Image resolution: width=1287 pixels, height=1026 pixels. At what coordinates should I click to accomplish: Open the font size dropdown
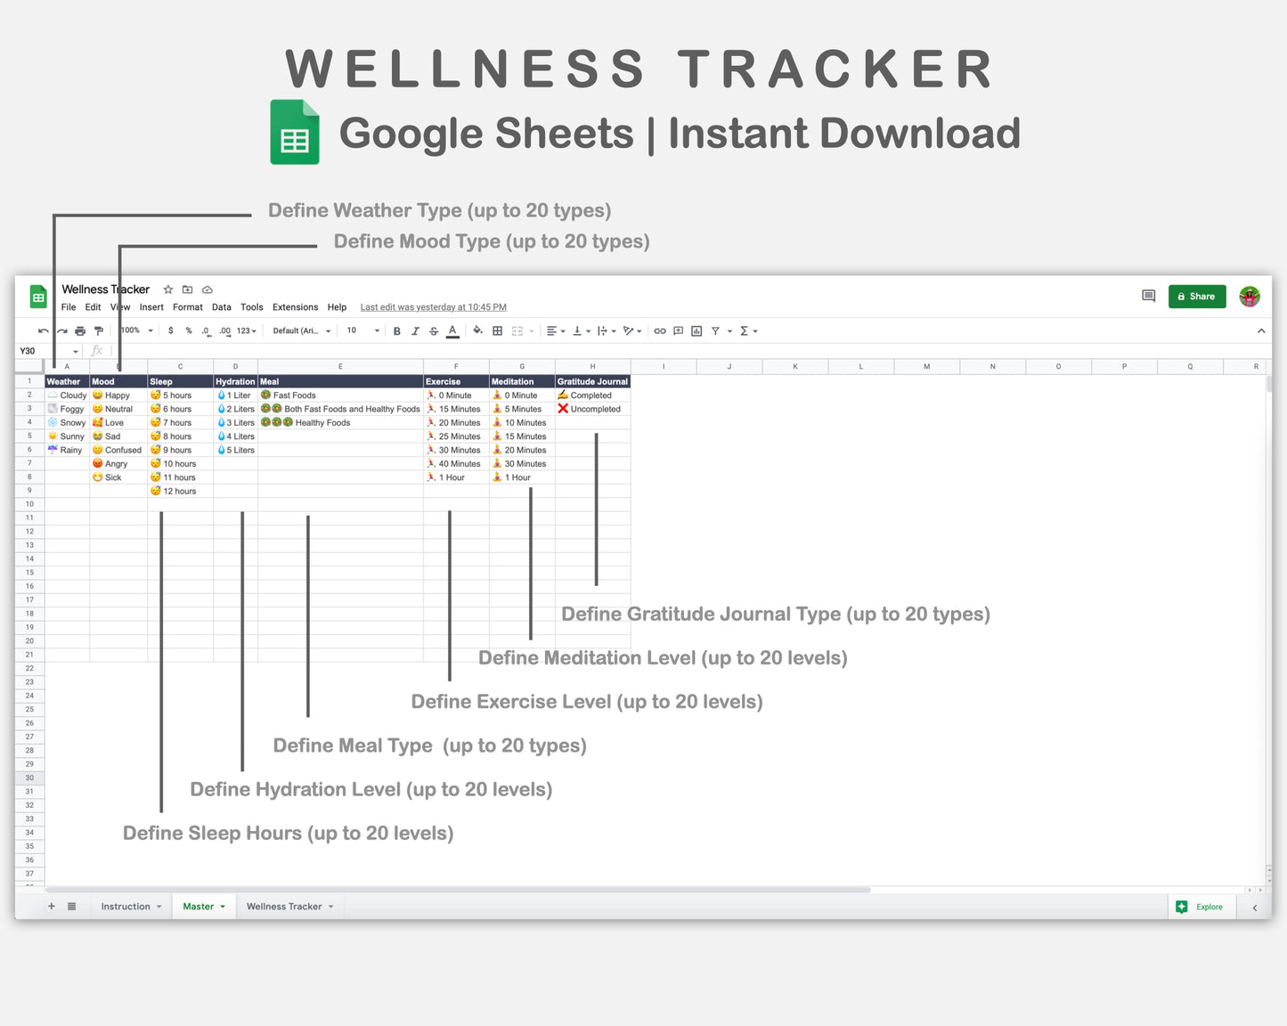point(362,330)
